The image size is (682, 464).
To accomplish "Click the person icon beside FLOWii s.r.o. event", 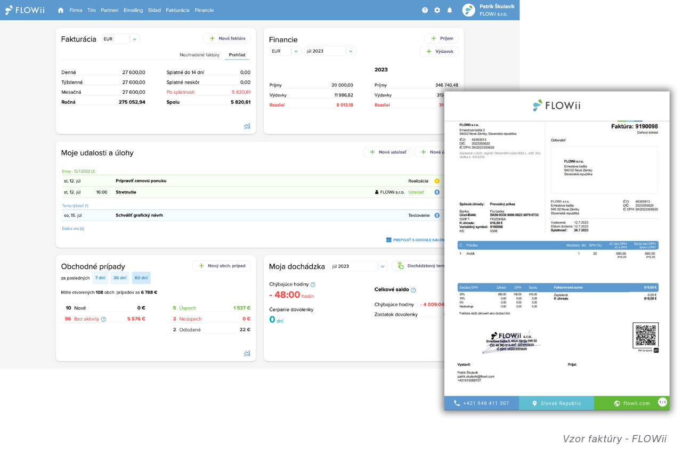I will coord(377,192).
